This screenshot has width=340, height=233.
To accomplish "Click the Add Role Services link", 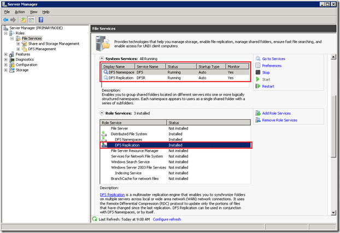I will tap(276, 113).
